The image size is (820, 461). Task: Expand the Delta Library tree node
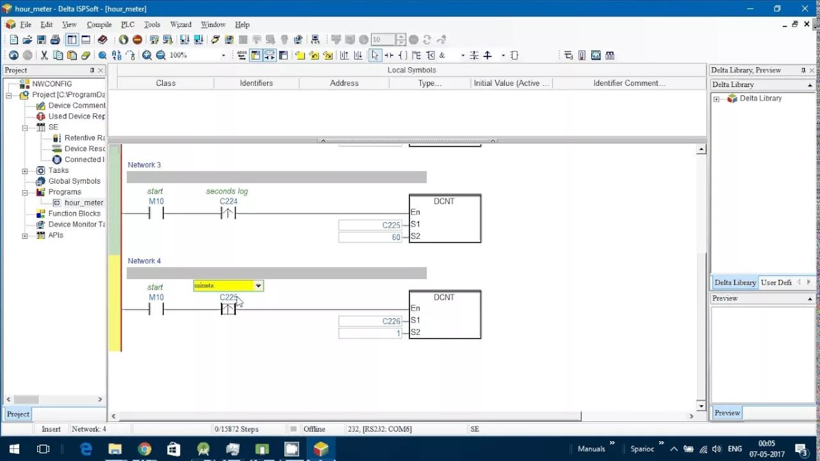pyautogui.click(x=716, y=99)
